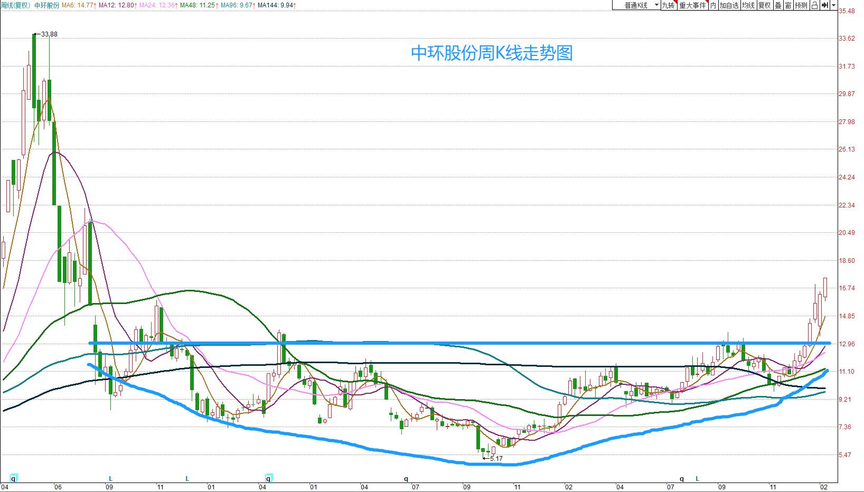
Task: Toggle the 窗 multi-window button
Action: (x=788, y=5)
